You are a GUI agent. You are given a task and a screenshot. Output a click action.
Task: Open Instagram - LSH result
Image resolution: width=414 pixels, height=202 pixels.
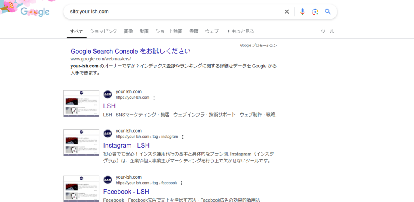click(127, 146)
